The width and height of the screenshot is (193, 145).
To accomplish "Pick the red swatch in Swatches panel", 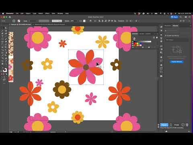I will (135, 43).
